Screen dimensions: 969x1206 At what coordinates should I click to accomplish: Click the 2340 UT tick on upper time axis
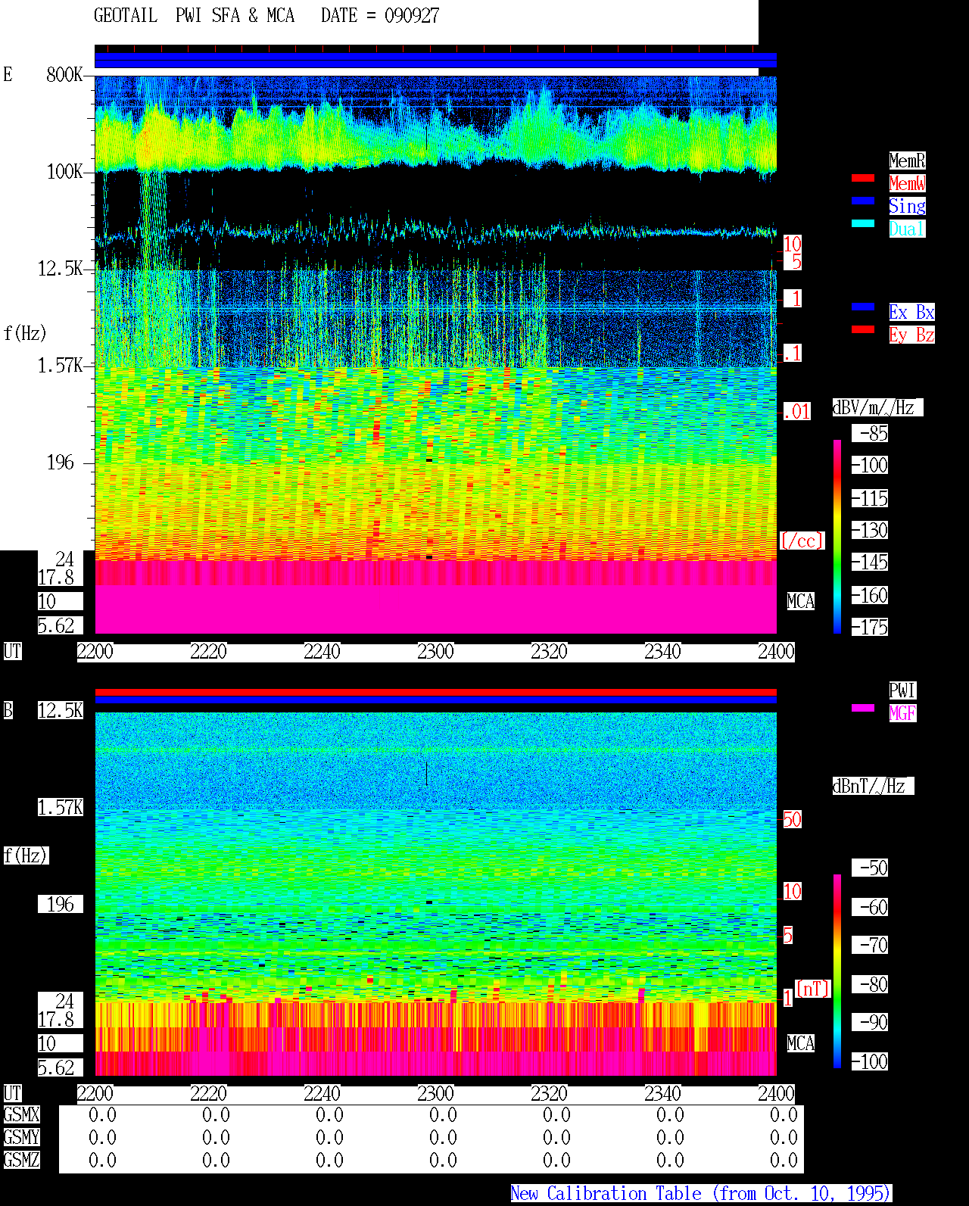click(x=662, y=652)
